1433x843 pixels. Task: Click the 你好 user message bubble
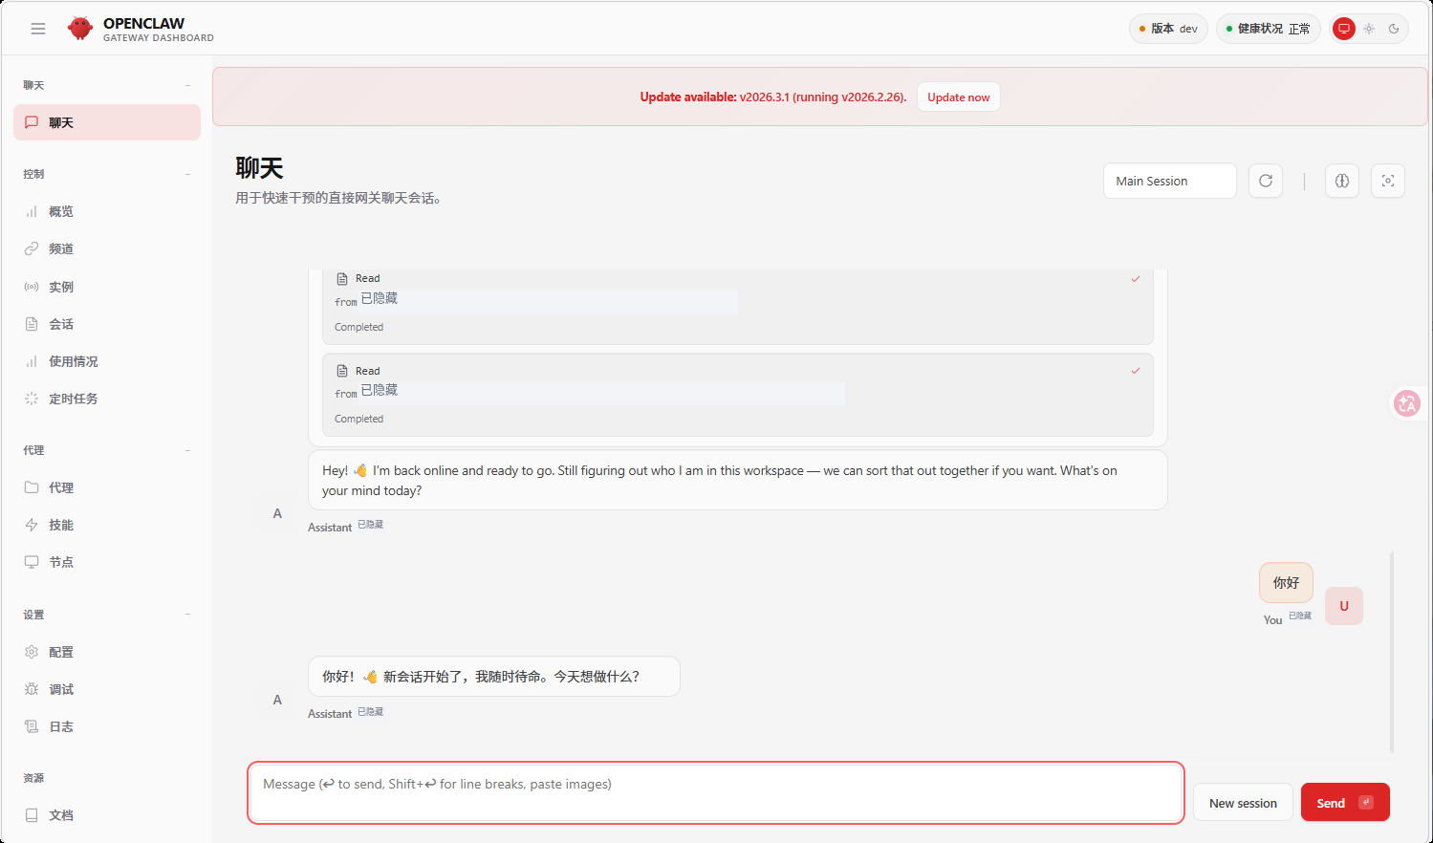tap(1286, 582)
